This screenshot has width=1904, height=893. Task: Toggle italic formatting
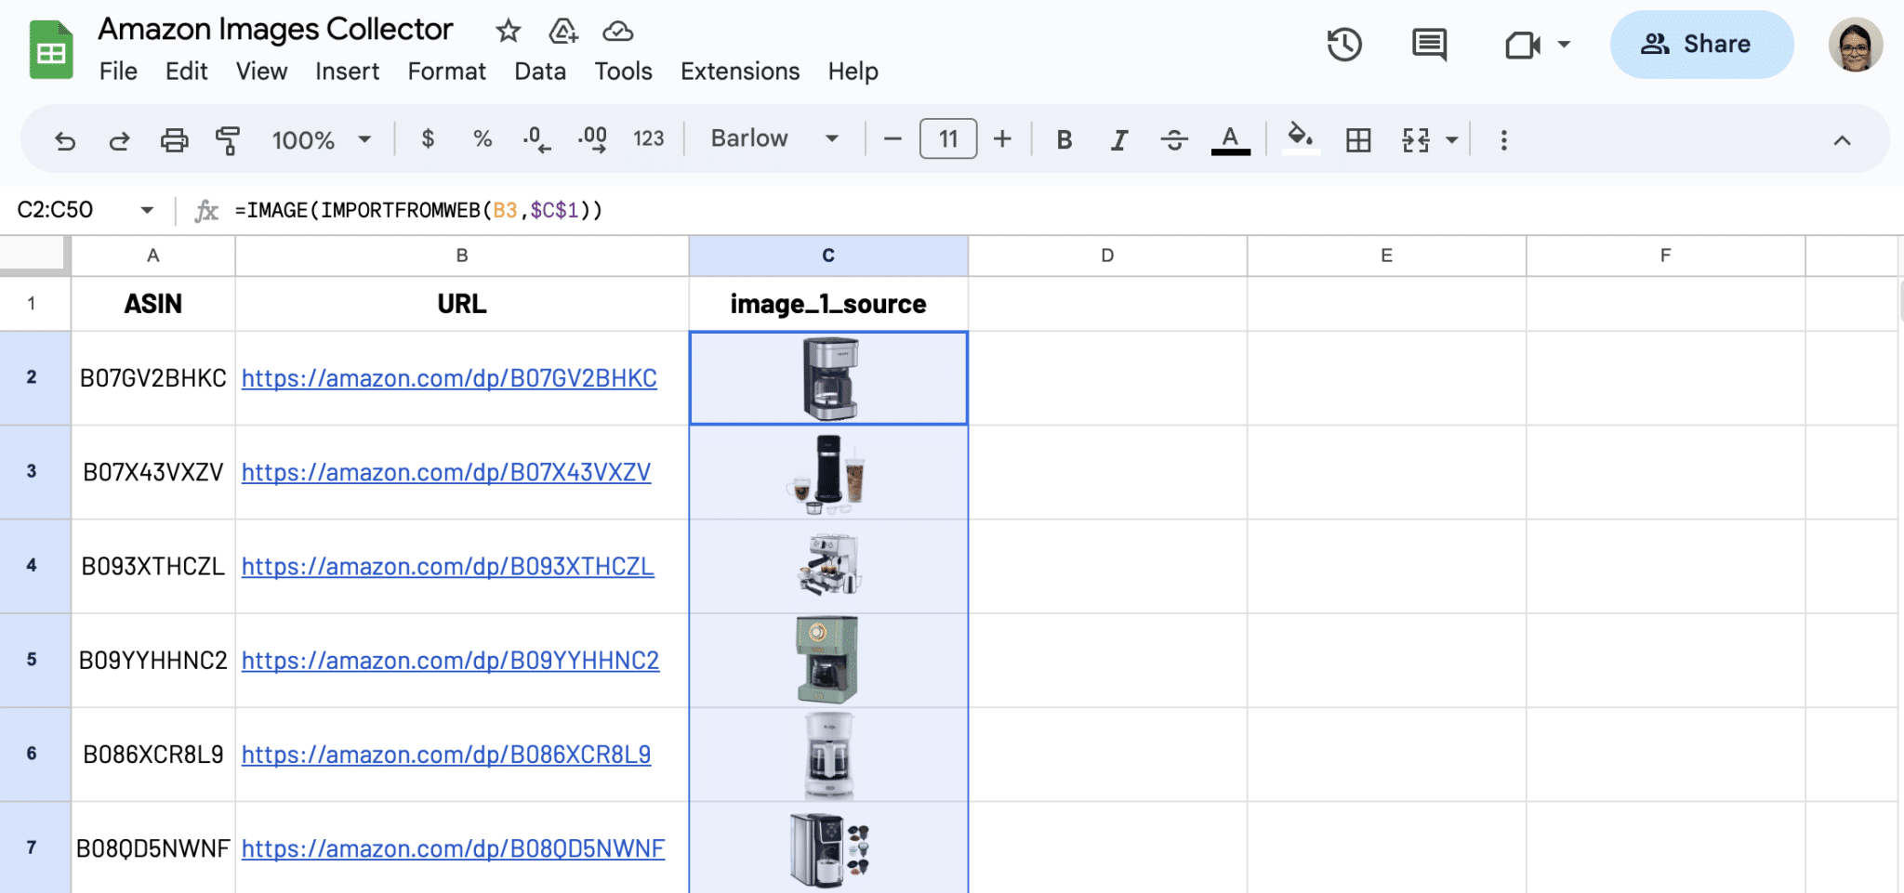tap(1118, 139)
